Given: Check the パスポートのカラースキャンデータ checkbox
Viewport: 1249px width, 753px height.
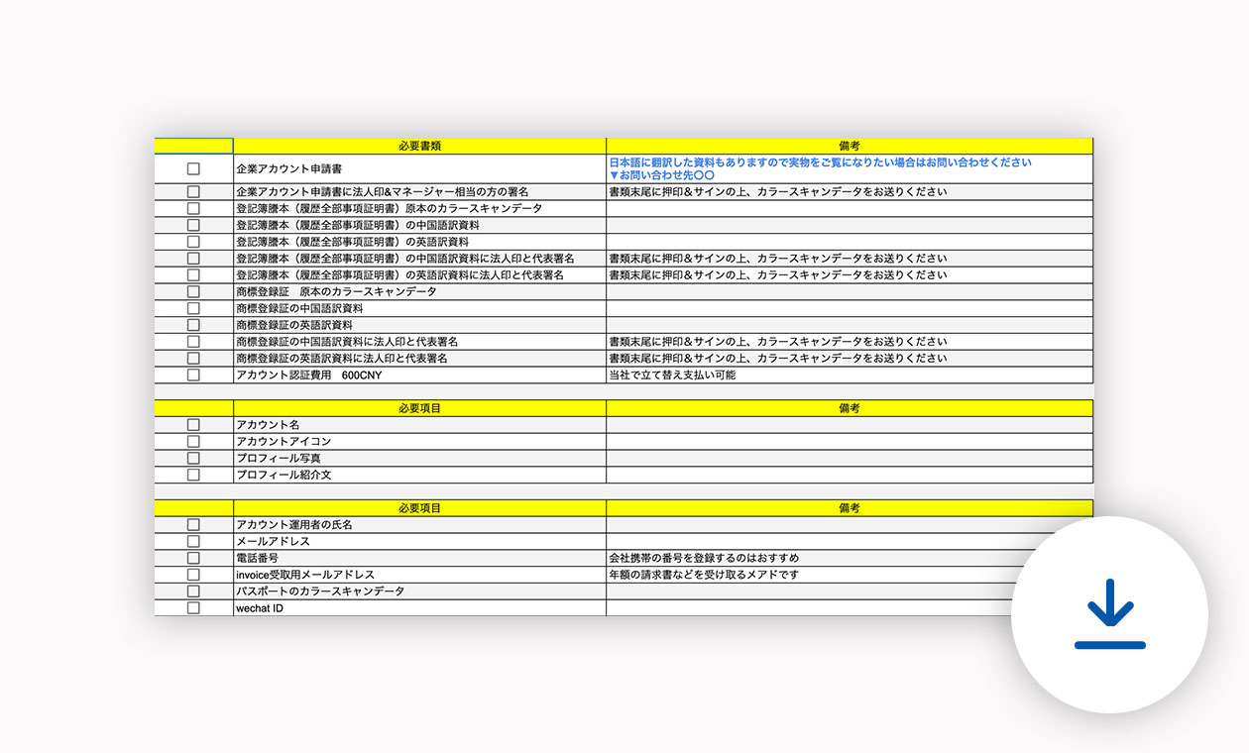Looking at the screenshot, I should pos(193,592).
